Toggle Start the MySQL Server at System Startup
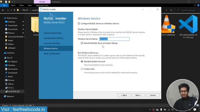Screen dimensions: 200x112 tap(82, 43)
